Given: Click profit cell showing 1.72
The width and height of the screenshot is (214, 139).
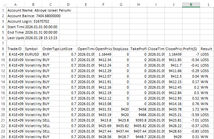Looking at the screenshot, I should coord(191,109).
